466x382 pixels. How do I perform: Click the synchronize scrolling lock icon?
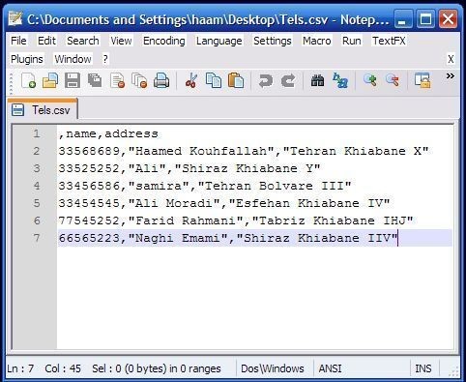422,80
